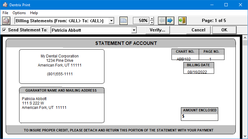The height and width of the screenshot is (139, 248).
Task: Decrease zoom with the down spinner arrow
Action: [152, 23]
